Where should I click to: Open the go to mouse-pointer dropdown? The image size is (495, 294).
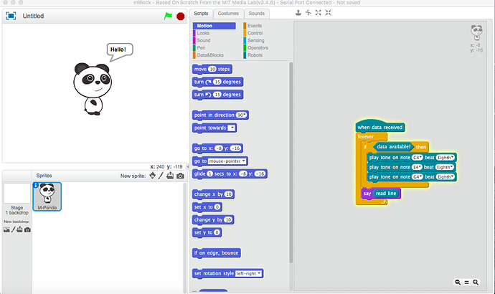(x=243, y=161)
